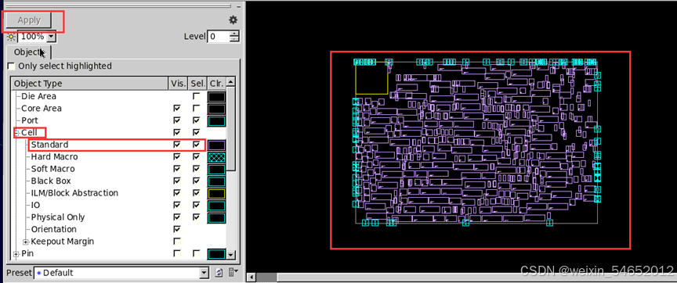This screenshot has height=283, width=677.
Task: Expand the Keepout Margin node
Action: click(x=26, y=242)
